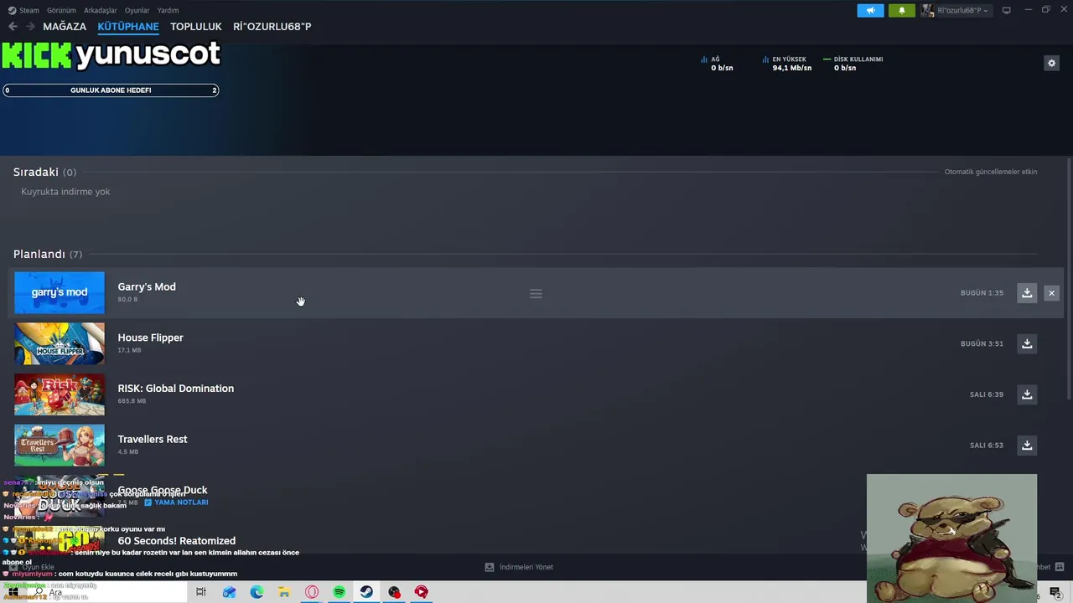Open House Flipper thumbnail
The width and height of the screenshot is (1073, 603).
(60, 343)
